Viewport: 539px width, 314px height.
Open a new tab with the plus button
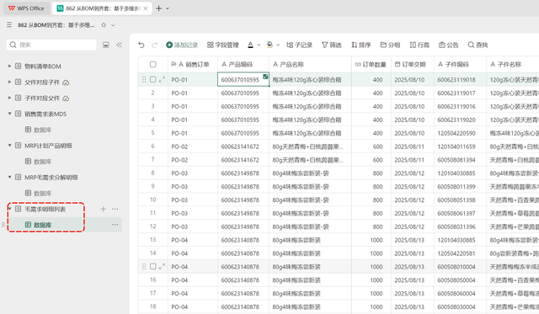159,8
